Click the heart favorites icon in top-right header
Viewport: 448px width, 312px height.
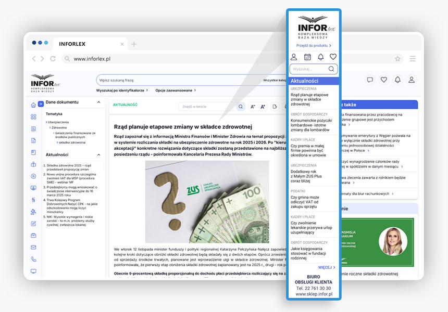click(384, 80)
